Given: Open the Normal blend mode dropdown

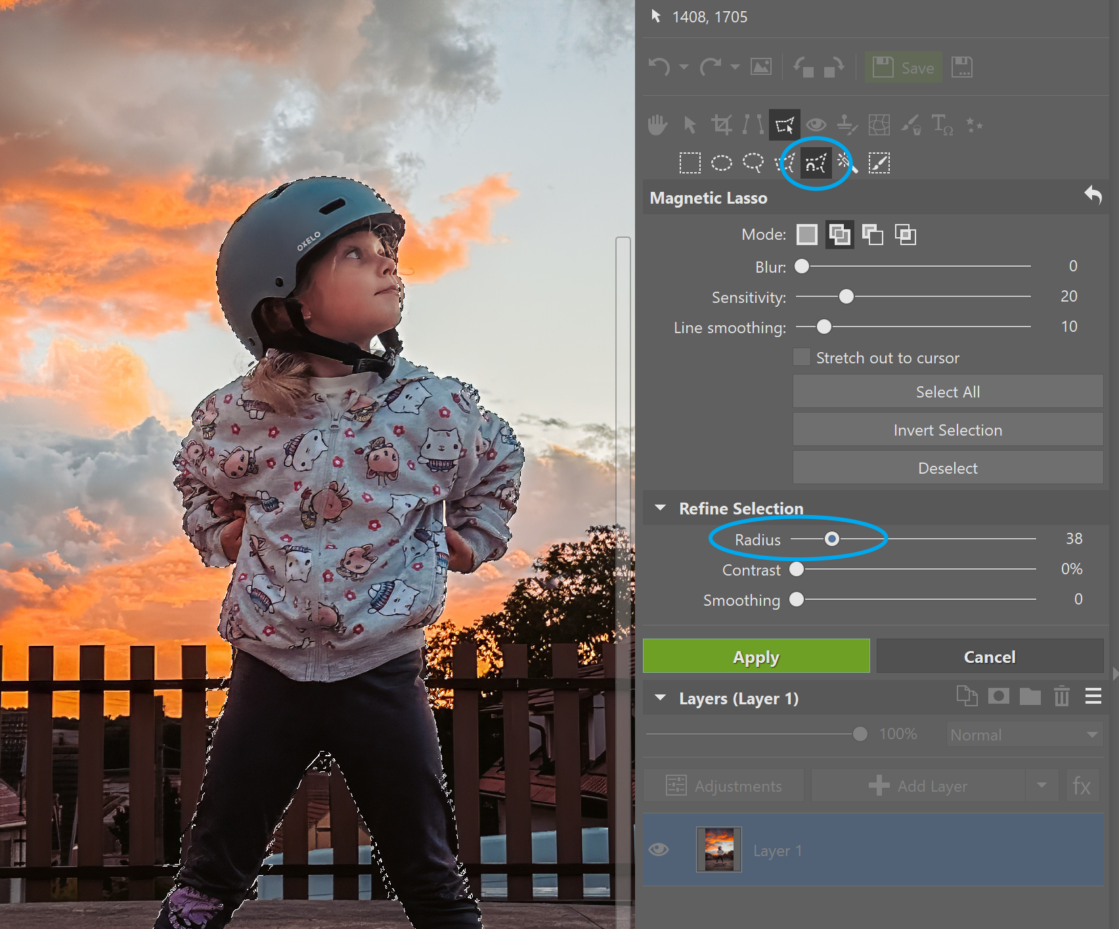Looking at the screenshot, I should [x=1024, y=735].
